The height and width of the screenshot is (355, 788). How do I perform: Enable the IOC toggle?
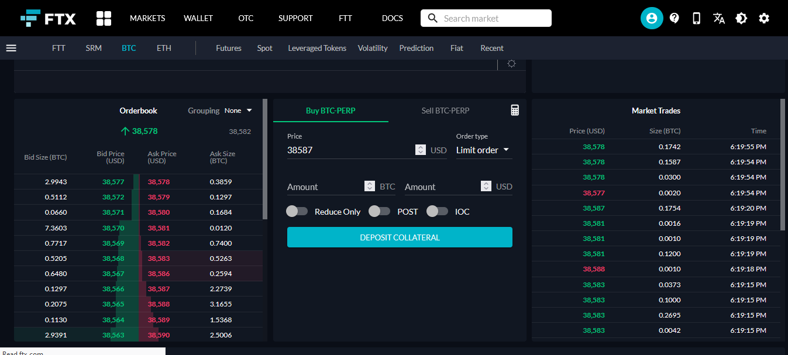[x=437, y=211]
